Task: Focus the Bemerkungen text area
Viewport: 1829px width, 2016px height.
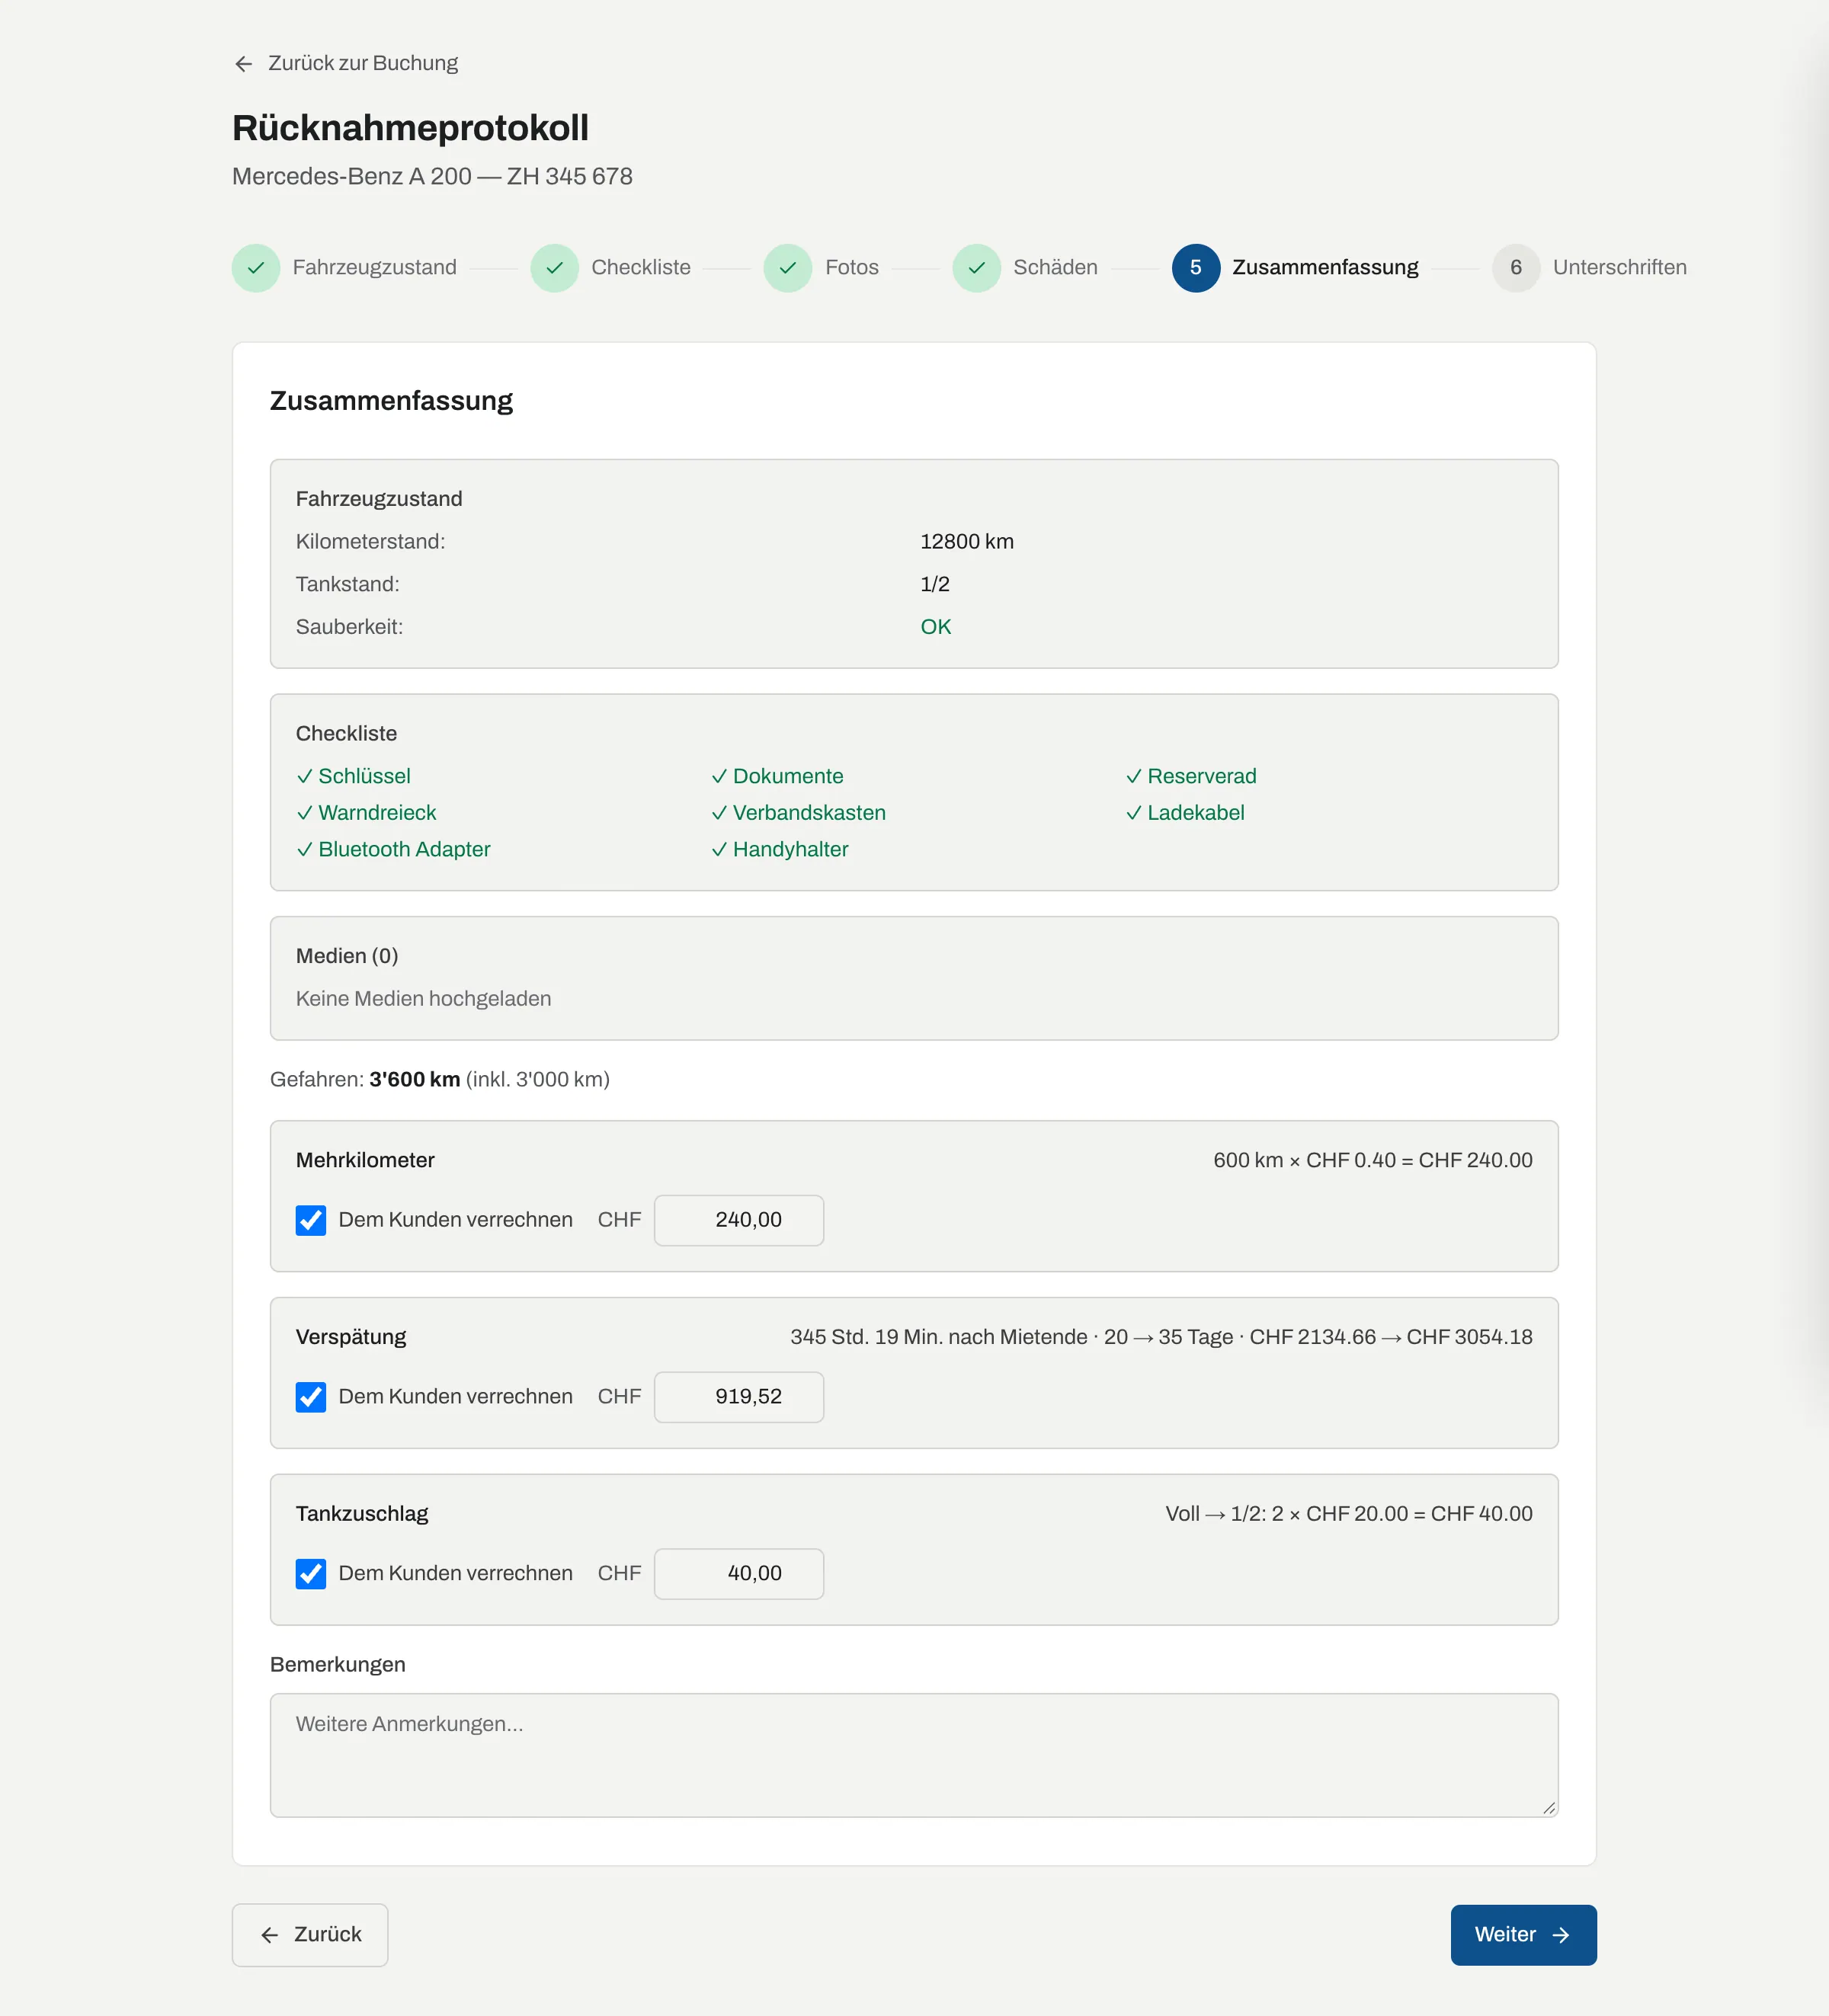Action: pos(914,1755)
